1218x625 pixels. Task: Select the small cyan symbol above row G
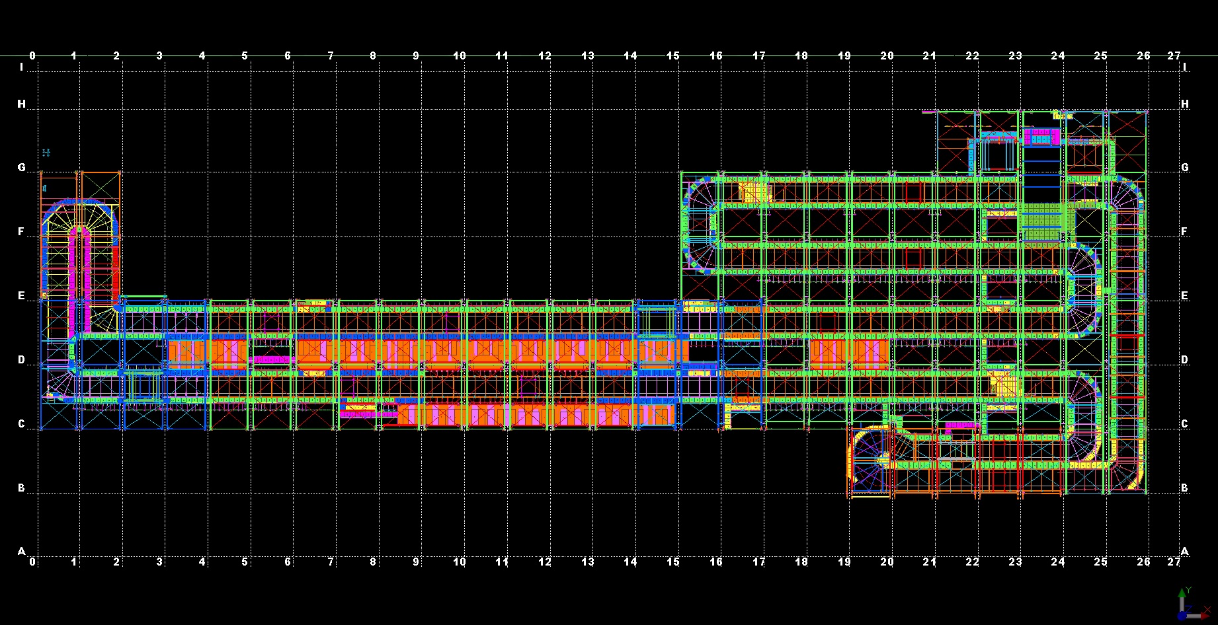tap(46, 153)
